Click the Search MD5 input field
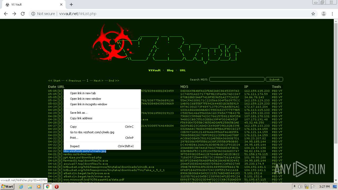Screen dimensions: 338x190 tap(237, 79)
